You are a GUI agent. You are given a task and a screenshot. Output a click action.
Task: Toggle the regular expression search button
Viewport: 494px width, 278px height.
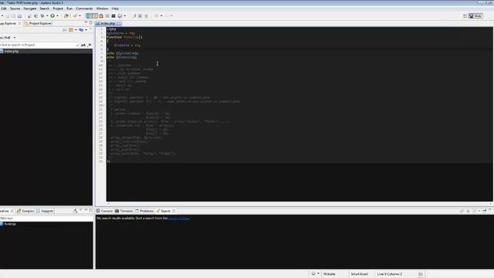click(90, 46)
